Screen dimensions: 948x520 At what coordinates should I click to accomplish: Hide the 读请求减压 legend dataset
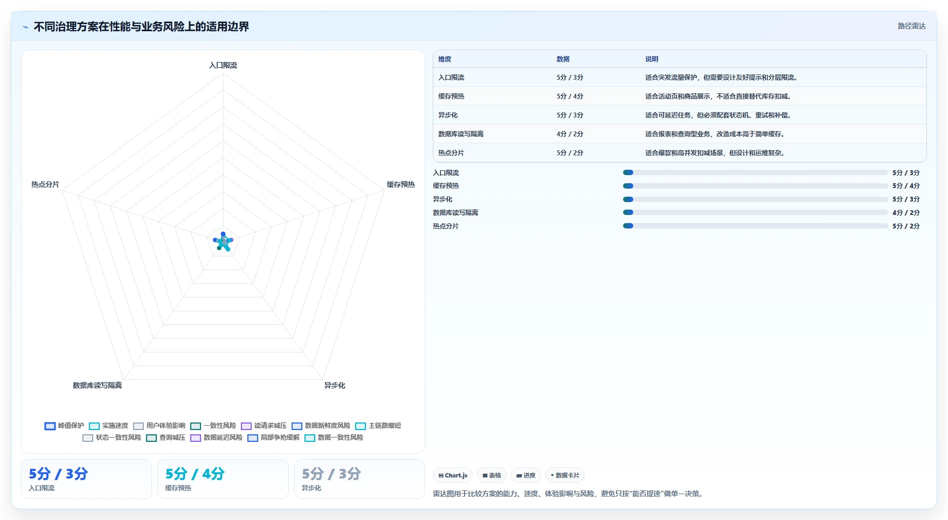tap(264, 426)
